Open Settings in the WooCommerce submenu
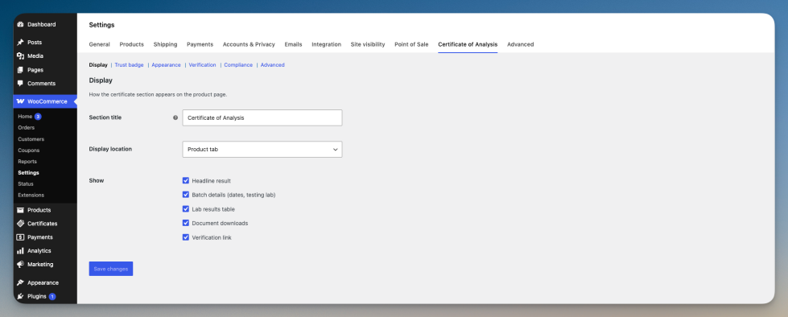Image resolution: width=788 pixels, height=317 pixels. click(28, 172)
